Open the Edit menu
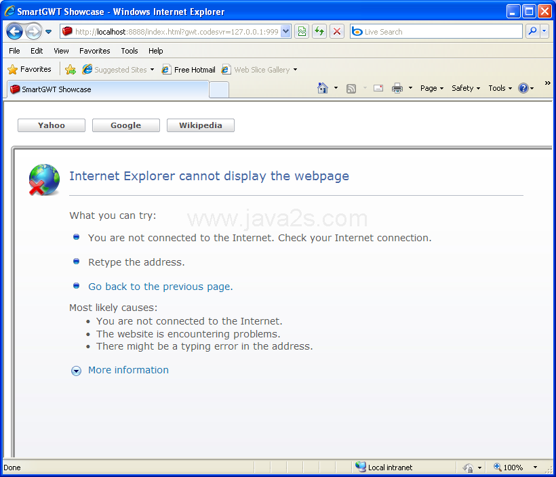 click(x=37, y=51)
